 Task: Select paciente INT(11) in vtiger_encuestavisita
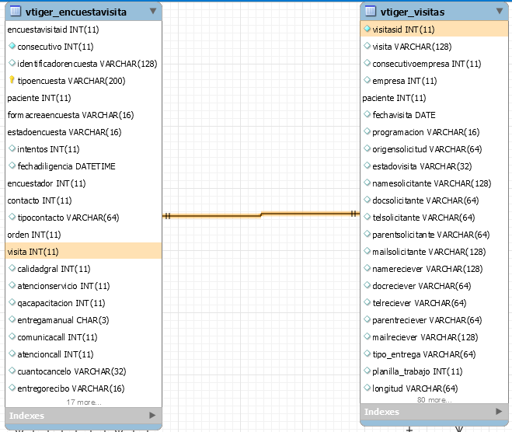83,98
